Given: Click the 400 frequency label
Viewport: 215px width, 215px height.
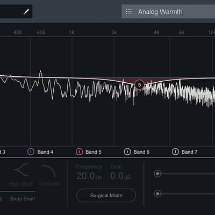Looking at the screenshot, I should point(18,32).
